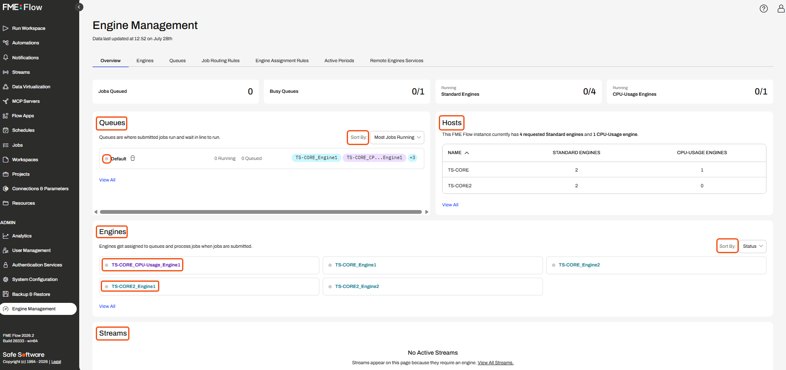
Task: Open the Queues Sort By Most Jobs Running dropdown
Action: point(397,137)
